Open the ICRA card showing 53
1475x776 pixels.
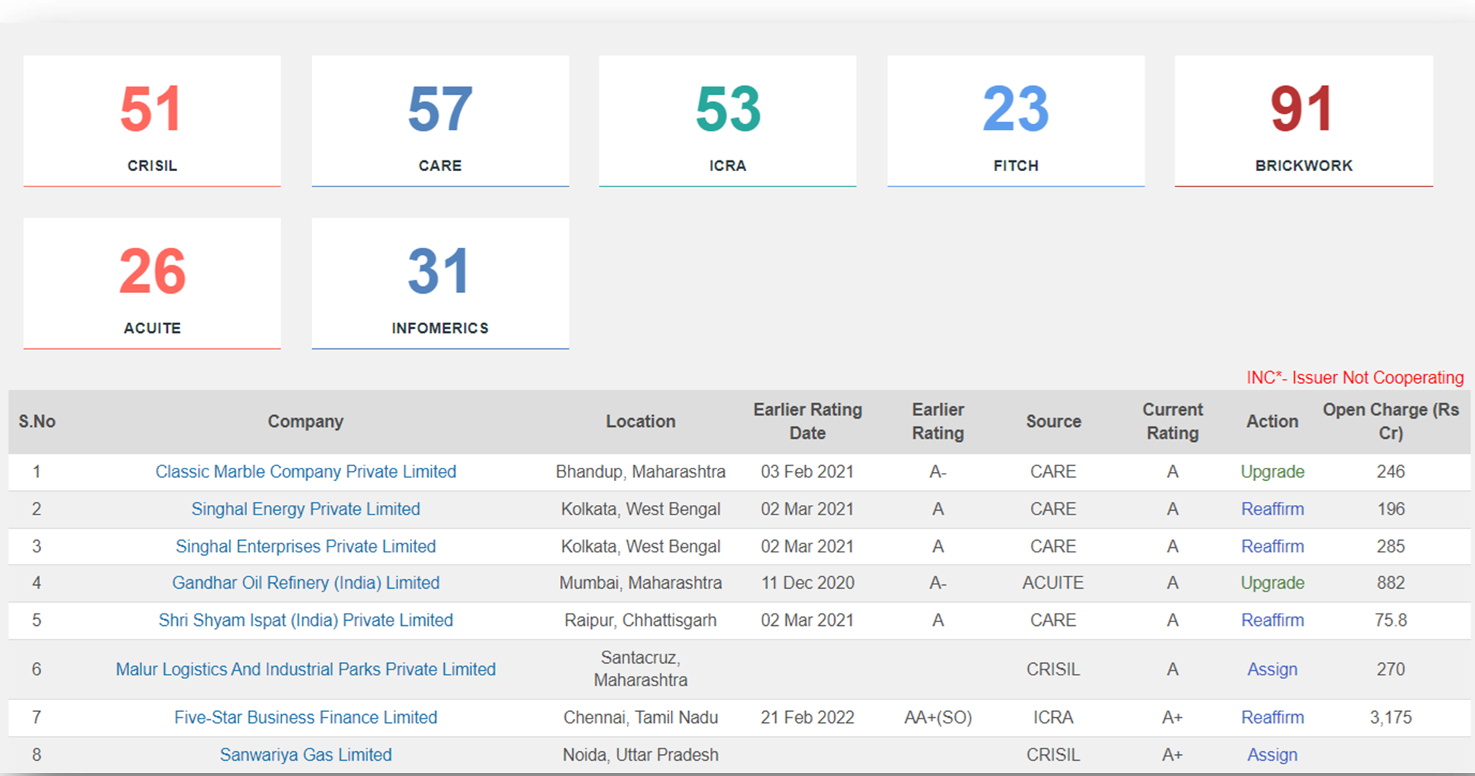tap(728, 121)
